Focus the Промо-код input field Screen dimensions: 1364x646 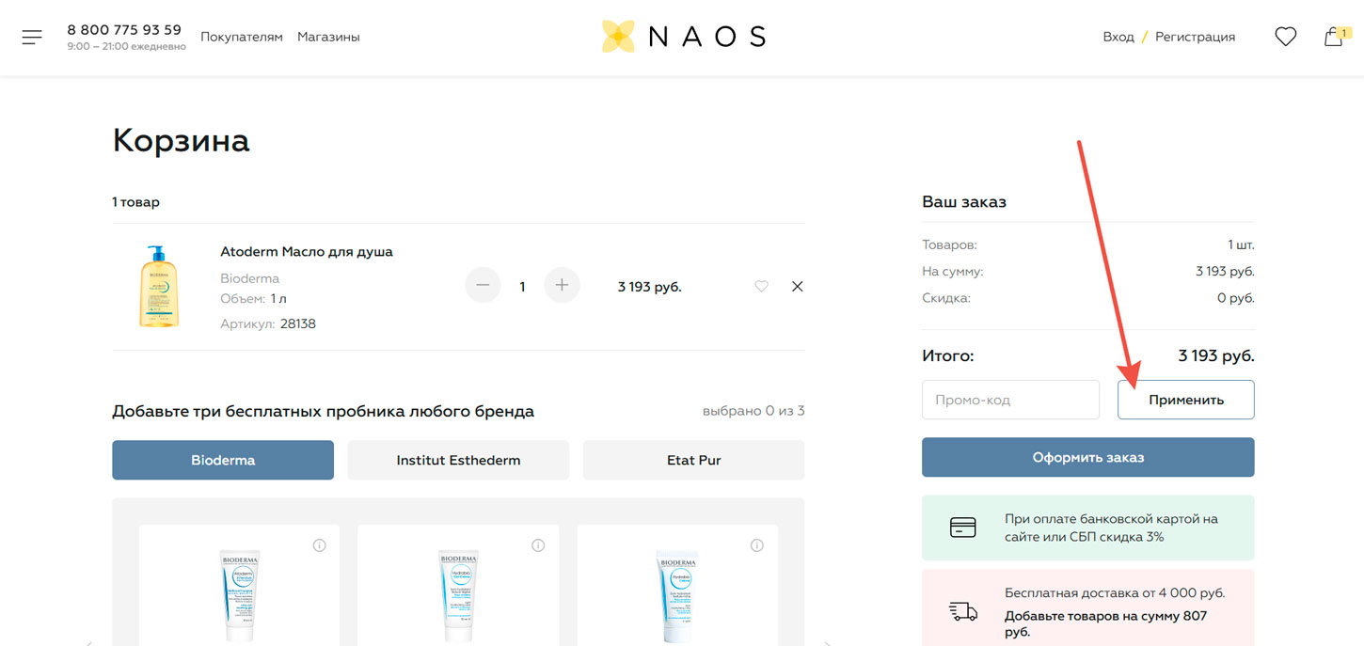point(1010,400)
